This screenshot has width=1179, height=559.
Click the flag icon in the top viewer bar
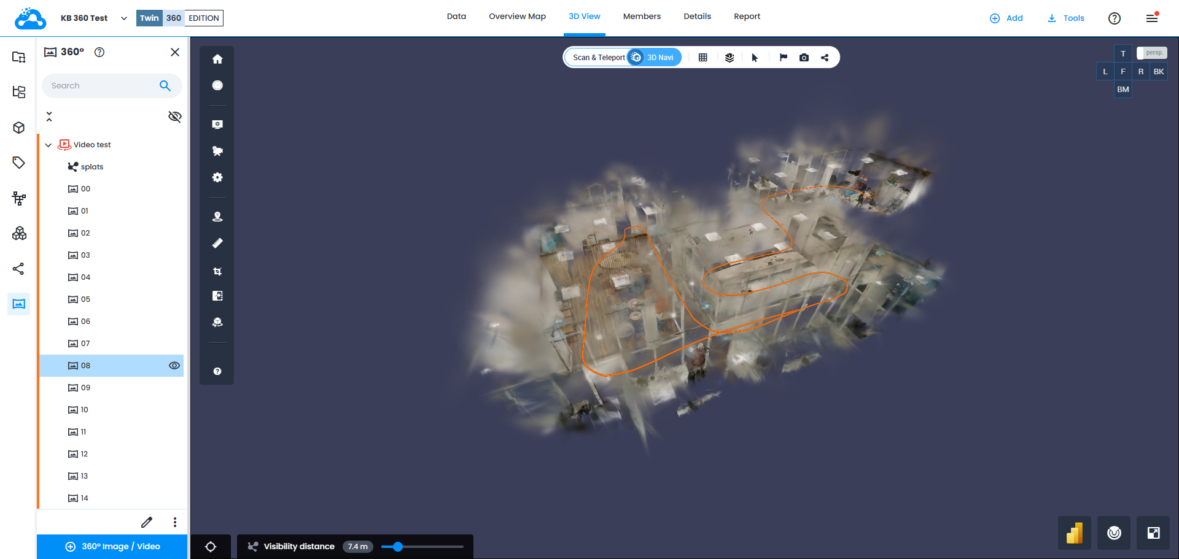coord(784,57)
